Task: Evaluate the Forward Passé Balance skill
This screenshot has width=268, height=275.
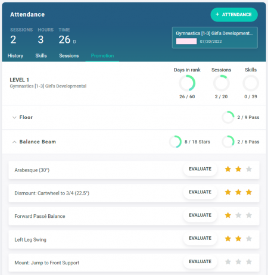Action: click(x=200, y=215)
